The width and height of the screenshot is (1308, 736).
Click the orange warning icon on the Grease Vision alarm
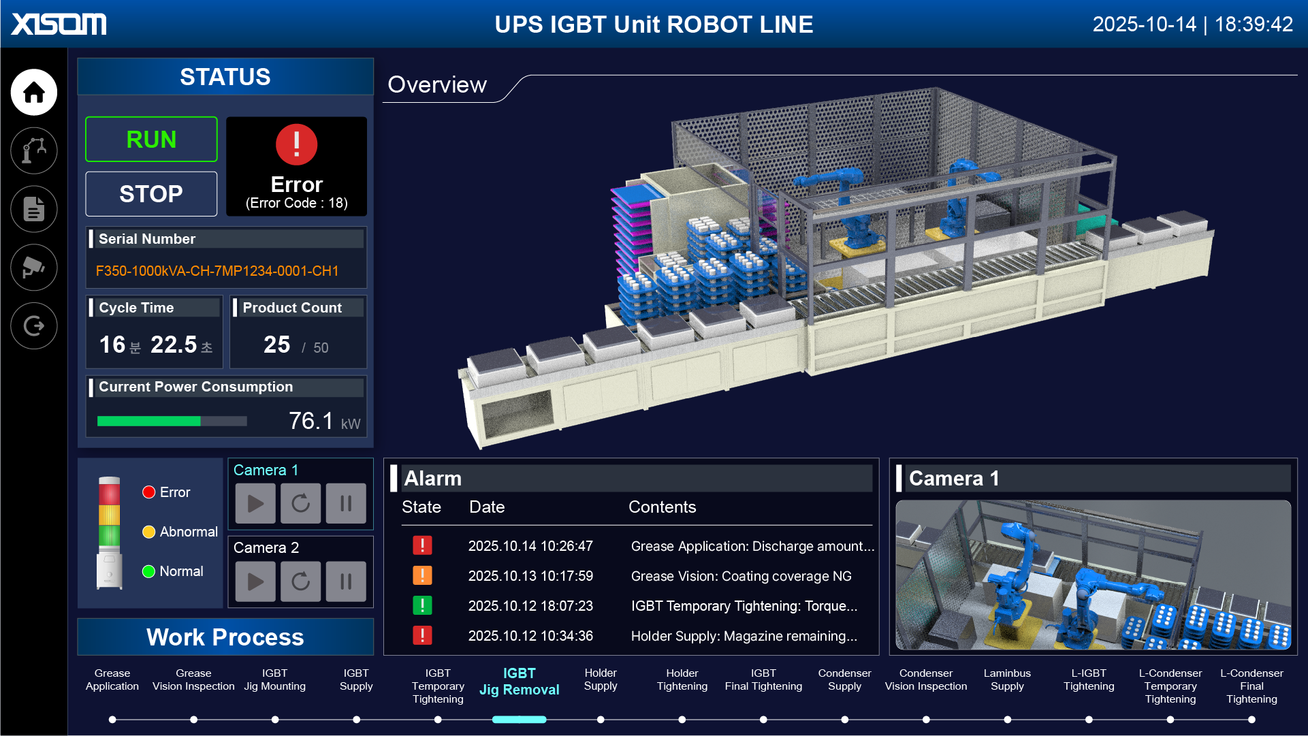point(424,575)
